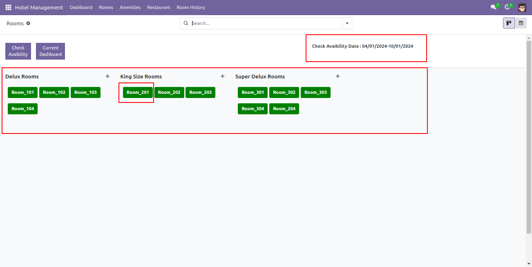The height and width of the screenshot is (267, 532).
Task: Select Room_204
Action: tap(284, 109)
